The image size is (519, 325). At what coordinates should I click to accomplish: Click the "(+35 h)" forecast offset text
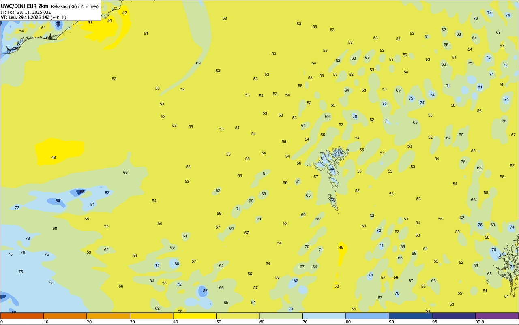(58, 17)
